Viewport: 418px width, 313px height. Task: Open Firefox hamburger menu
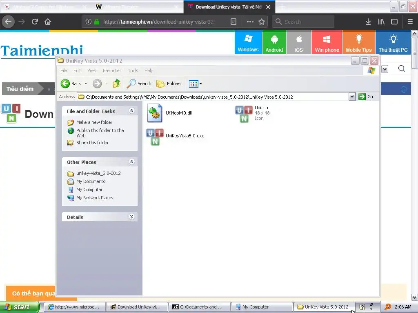[x=410, y=22]
